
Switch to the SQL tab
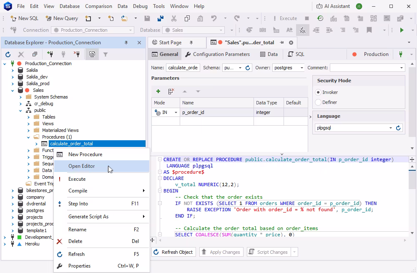coord(296,54)
